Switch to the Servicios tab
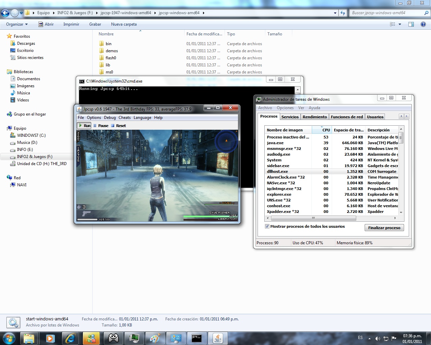Viewport: 431px width, 345px height. pos(290,117)
